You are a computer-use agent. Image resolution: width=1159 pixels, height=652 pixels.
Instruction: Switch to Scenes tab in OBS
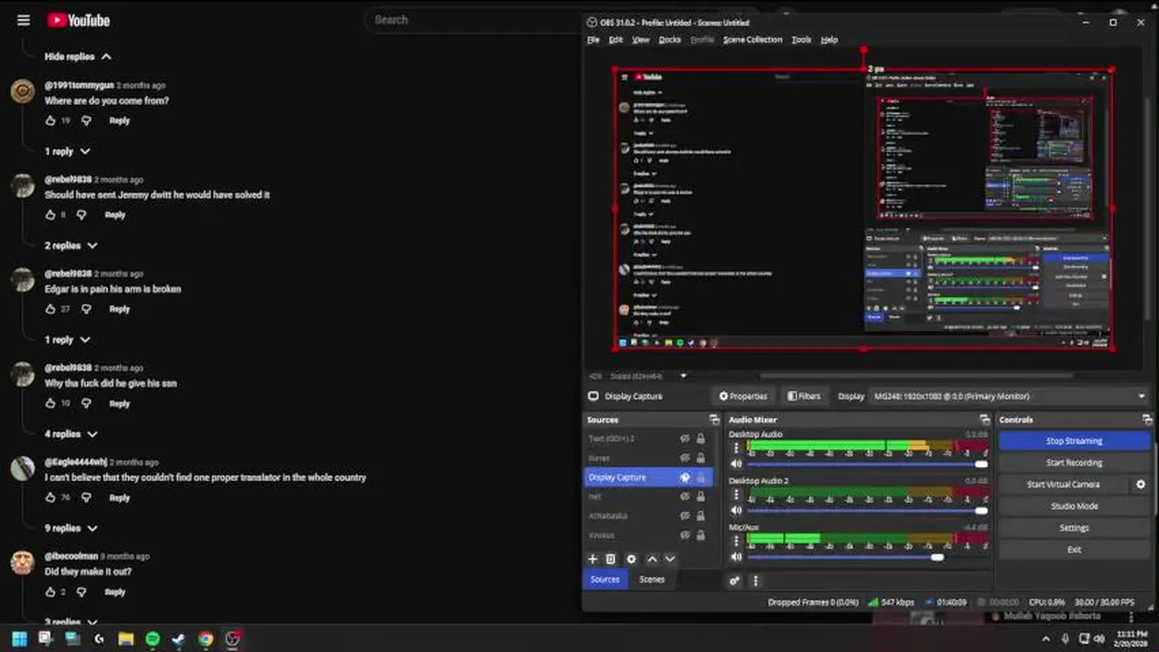pos(651,580)
